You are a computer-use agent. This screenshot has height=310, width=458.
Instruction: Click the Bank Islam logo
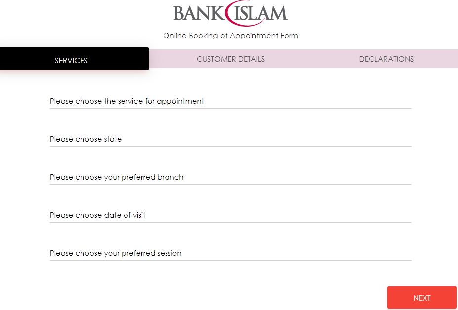pos(230,13)
